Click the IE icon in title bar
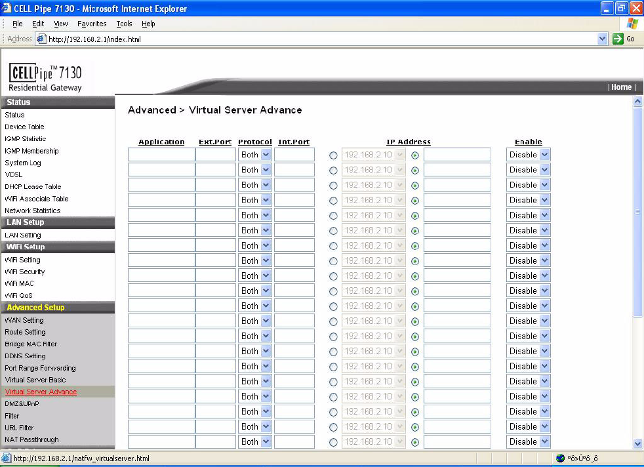 (x=6, y=8)
